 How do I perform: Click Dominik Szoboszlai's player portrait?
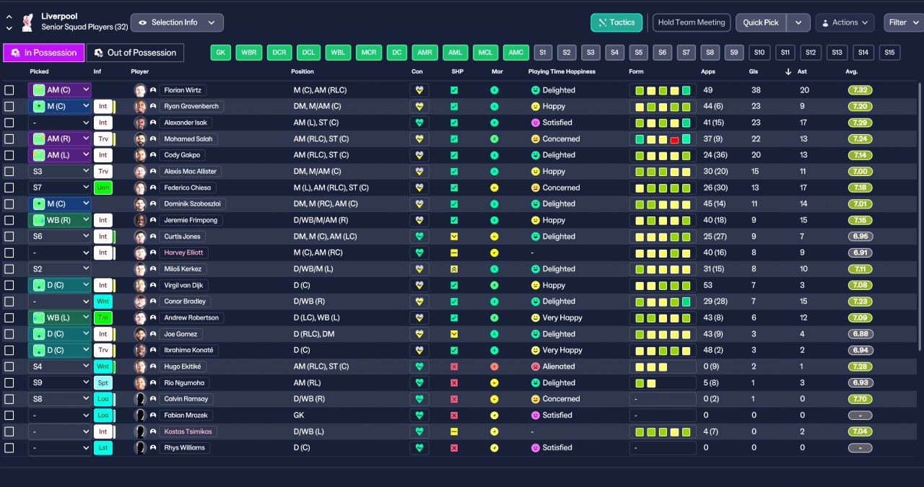coord(140,204)
